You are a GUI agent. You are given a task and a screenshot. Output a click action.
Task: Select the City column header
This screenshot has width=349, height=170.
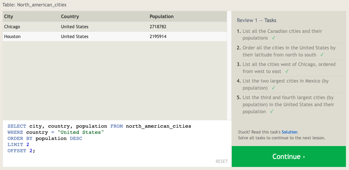pos(8,17)
